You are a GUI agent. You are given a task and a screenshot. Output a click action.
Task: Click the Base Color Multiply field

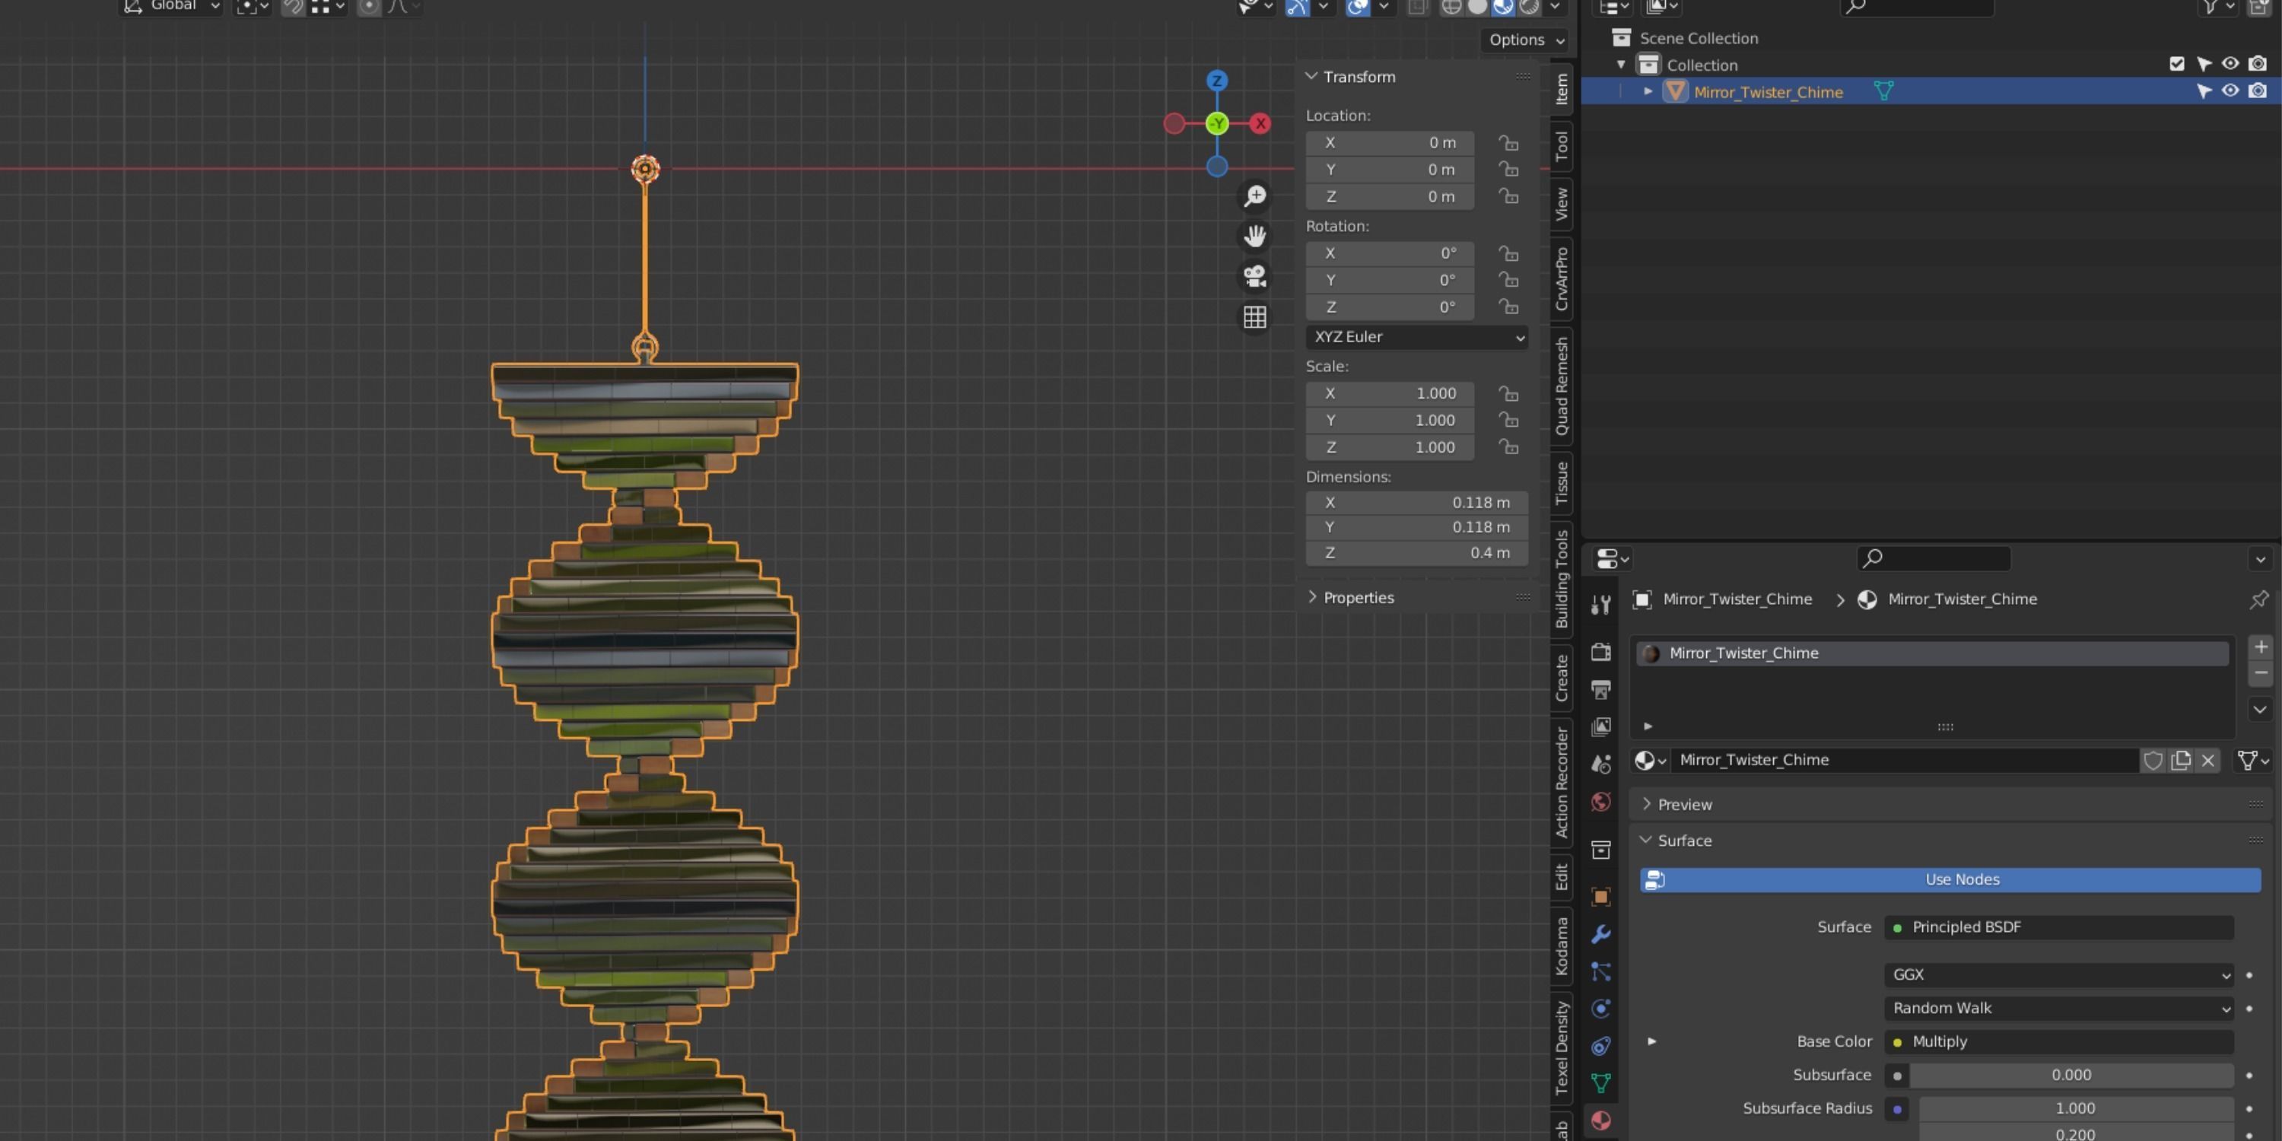2059,1042
